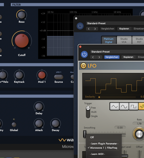The image size is (144, 158).
Task: Open the LFO 1 Source selector
Action: click(58, 77)
